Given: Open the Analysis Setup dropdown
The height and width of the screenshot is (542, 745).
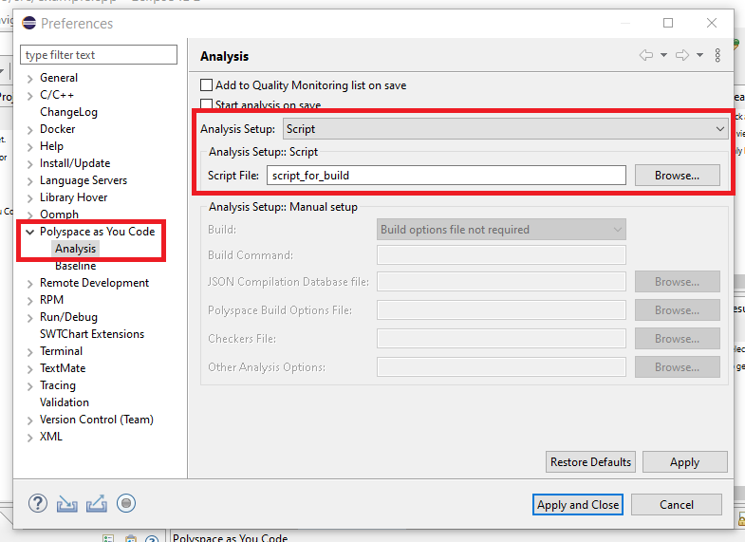Looking at the screenshot, I should 505,129.
